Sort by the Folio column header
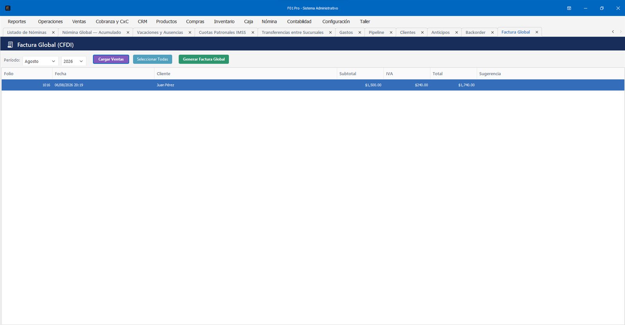This screenshot has height=325, width=625. [27, 74]
